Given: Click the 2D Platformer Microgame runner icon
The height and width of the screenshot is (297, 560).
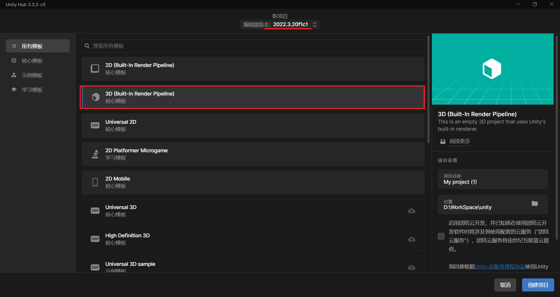Looking at the screenshot, I should [x=95, y=154].
